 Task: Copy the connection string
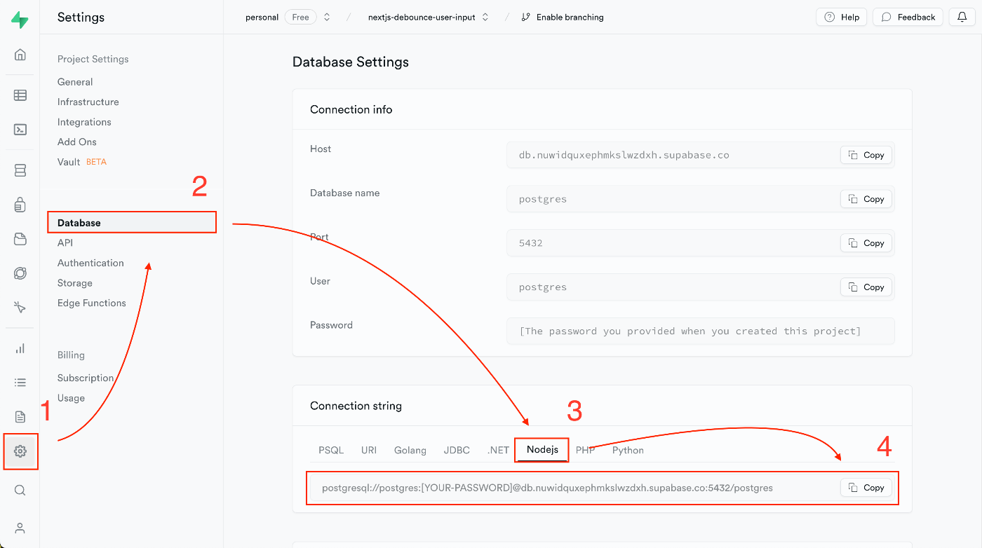[x=866, y=488]
